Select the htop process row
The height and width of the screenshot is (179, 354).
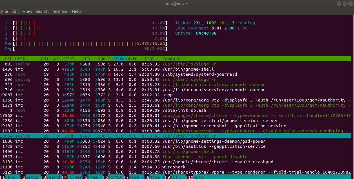click(176, 95)
